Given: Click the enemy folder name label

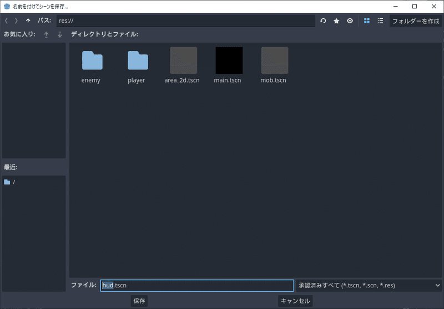Looking at the screenshot, I should [90, 80].
